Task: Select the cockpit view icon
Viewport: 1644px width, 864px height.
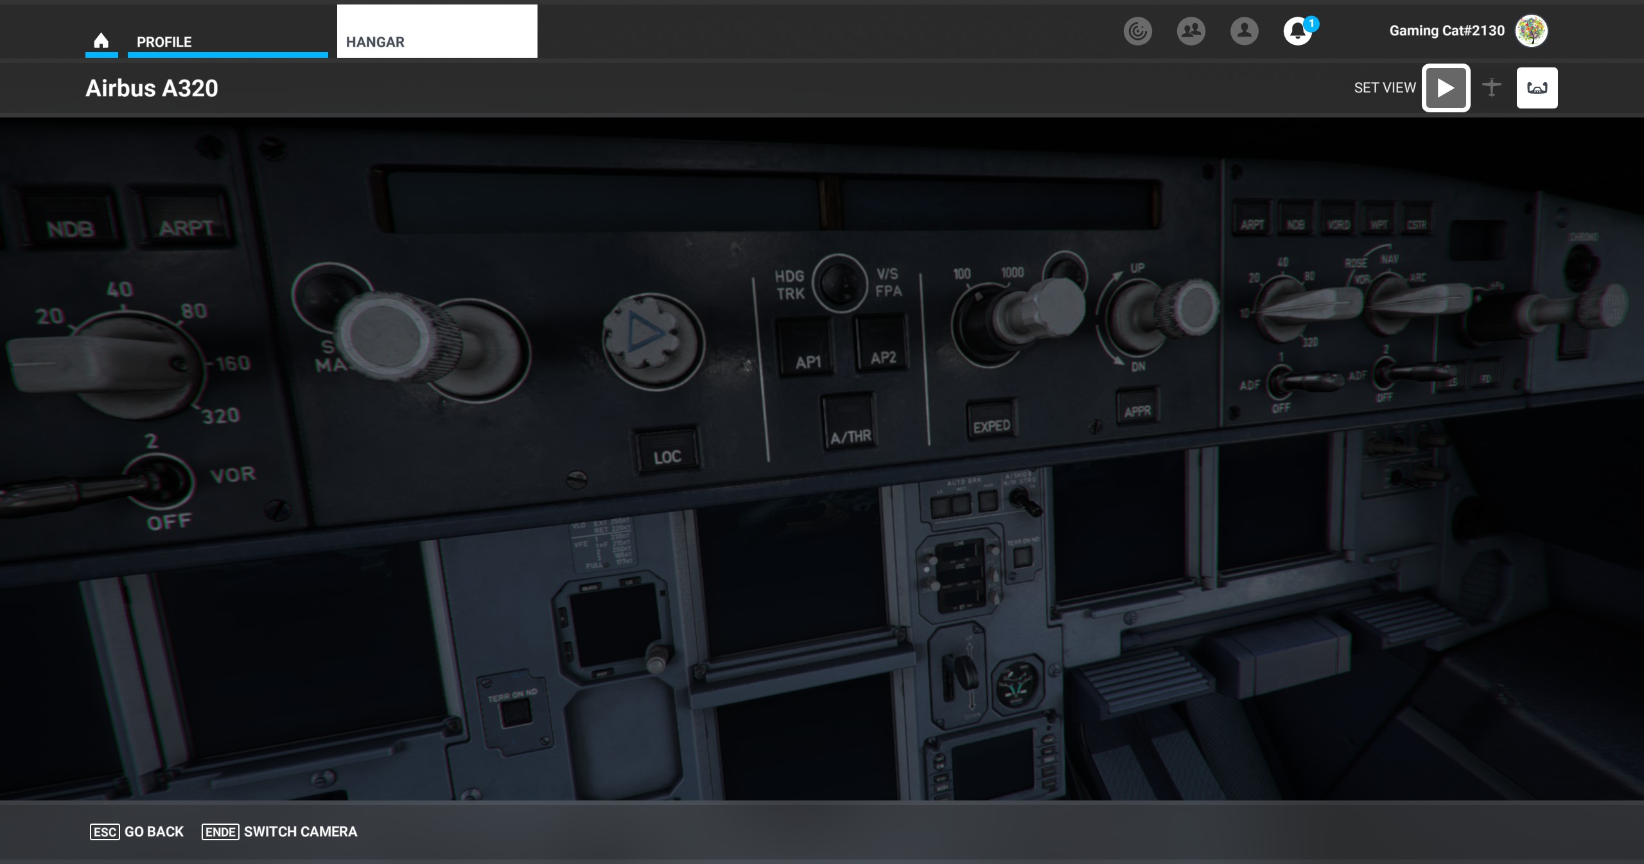Action: tap(1537, 88)
